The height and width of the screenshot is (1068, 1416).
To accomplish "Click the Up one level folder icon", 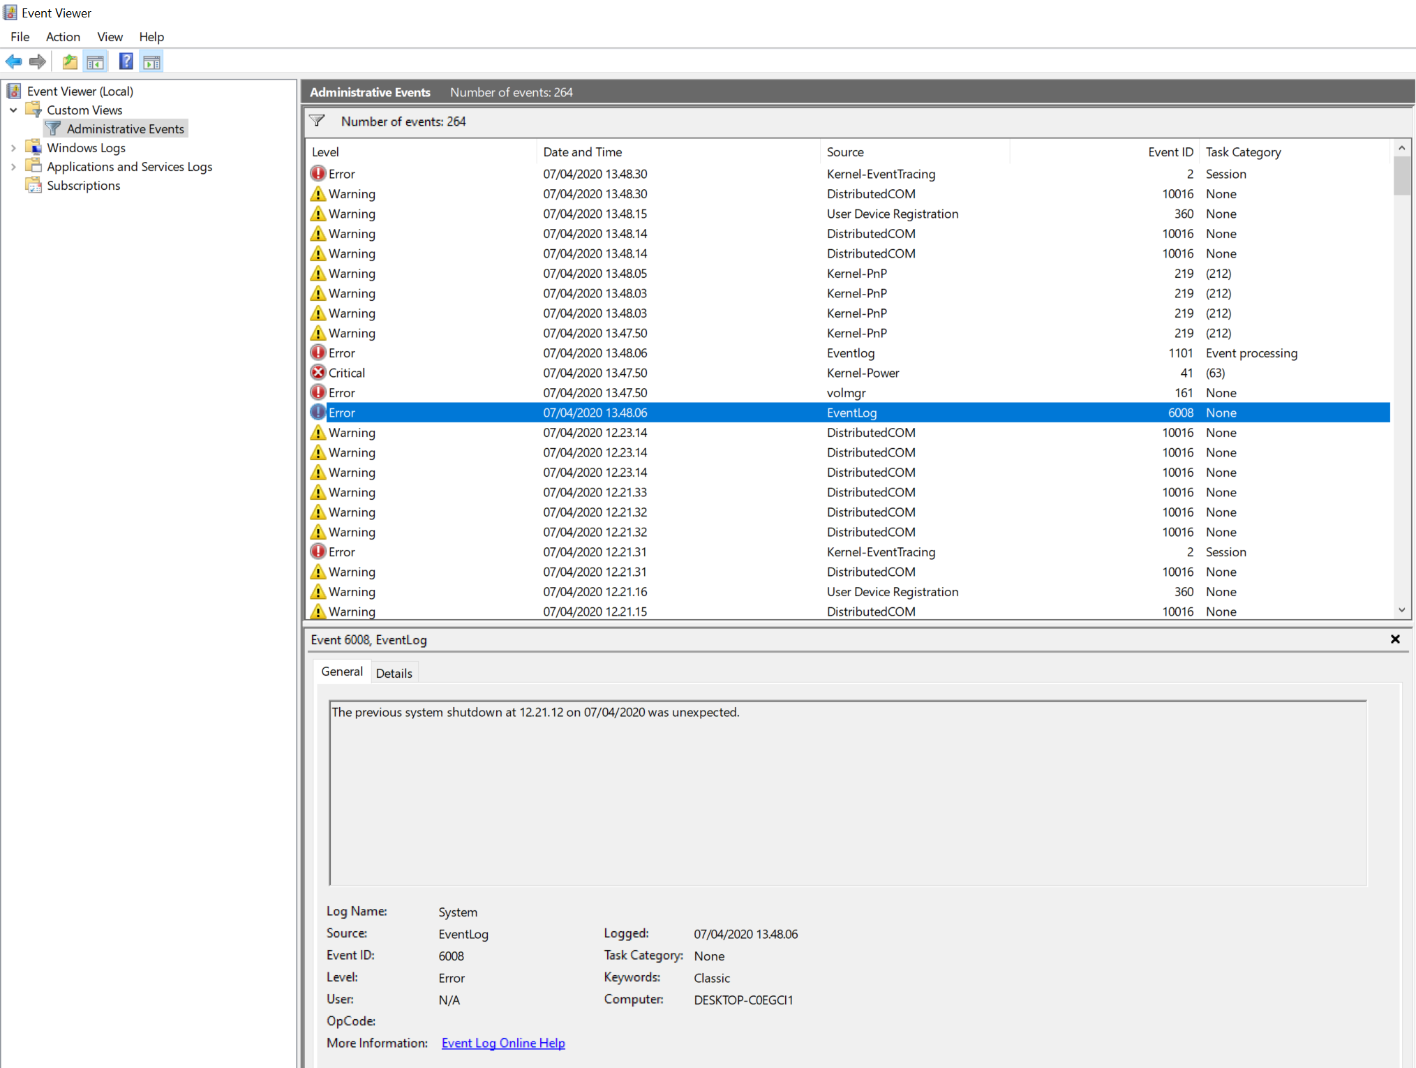I will (70, 61).
